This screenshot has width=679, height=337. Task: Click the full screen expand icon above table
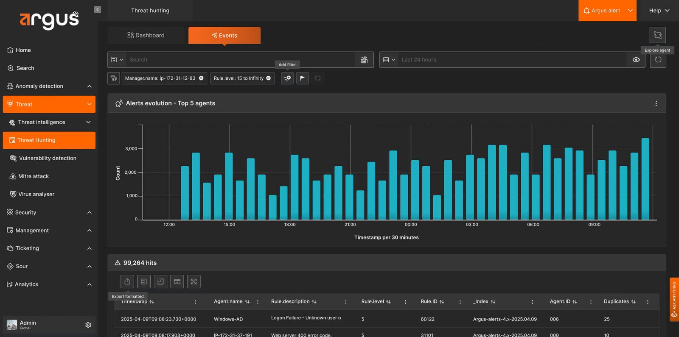point(194,281)
